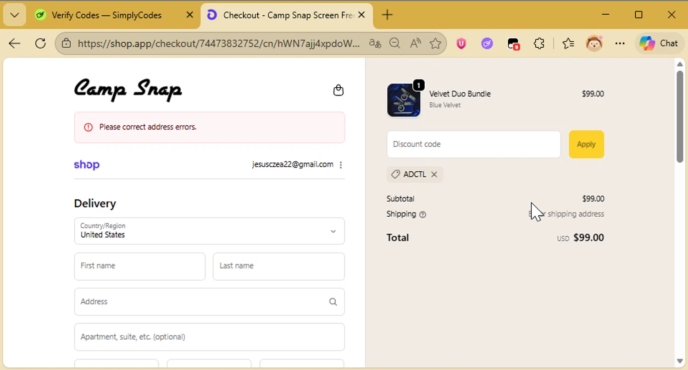Click the Discount code input field

point(473,144)
